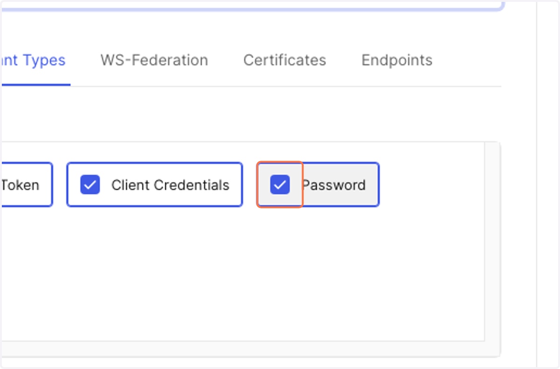The width and height of the screenshot is (560, 369).
Task: Click the Token label text
Action: tap(20, 185)
